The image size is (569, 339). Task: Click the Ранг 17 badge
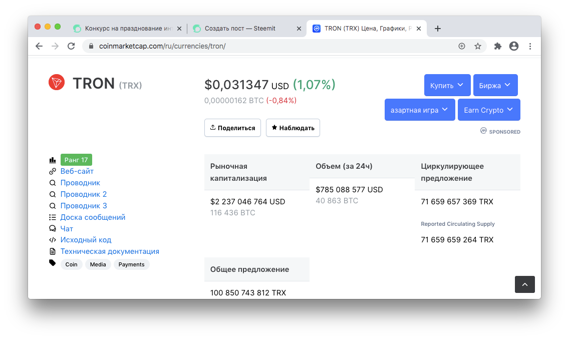pos(76,160)
